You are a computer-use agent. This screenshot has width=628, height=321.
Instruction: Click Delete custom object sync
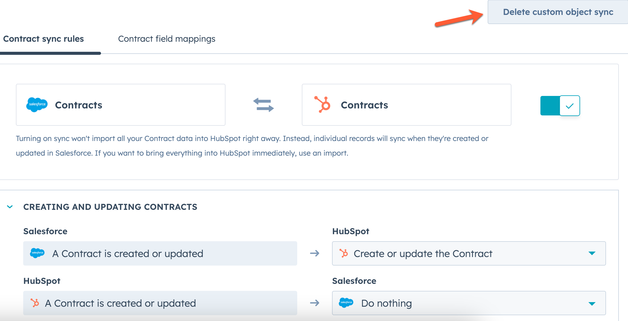(x=558, y=12)
